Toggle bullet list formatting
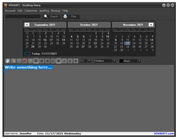178x139 pixels. click(53, 61)
